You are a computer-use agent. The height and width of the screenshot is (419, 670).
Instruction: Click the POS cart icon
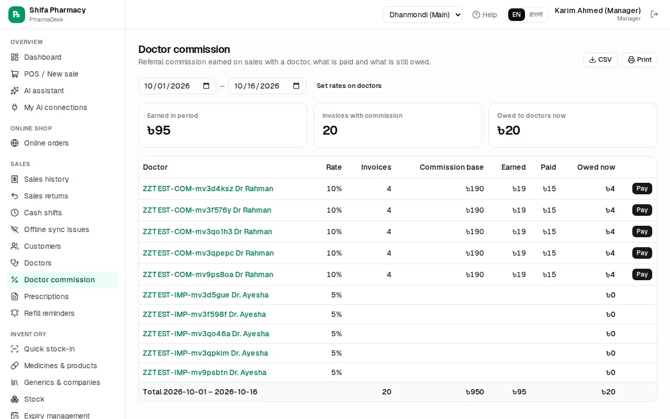15,74
